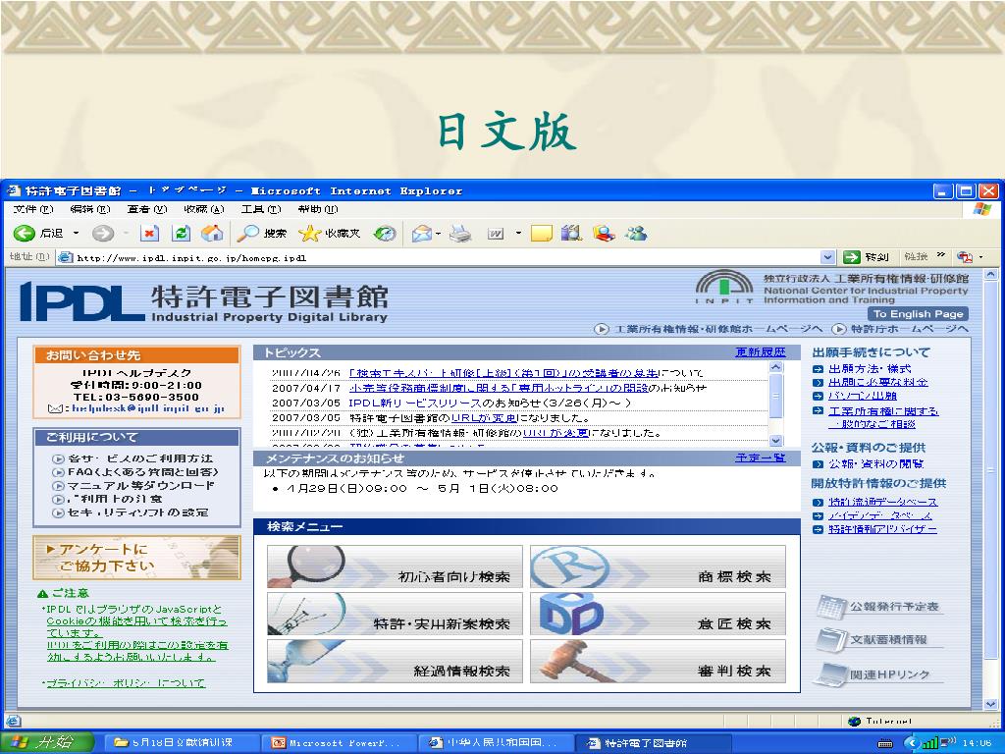Click the helpdesk email envelope icon
Screen dimensions: 1005x754
[55, 409]
